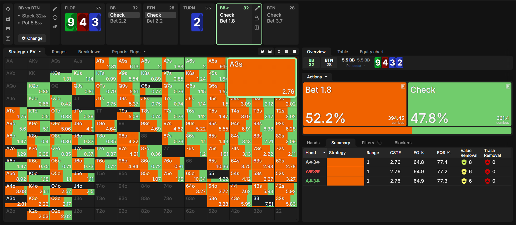Switch to the Blockers tab
The image size is (516, 225).
click(x=403, y=143)
